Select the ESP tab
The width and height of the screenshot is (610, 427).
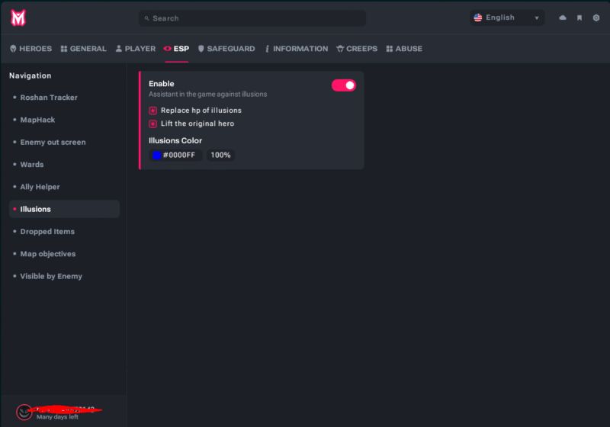point(176,49)
